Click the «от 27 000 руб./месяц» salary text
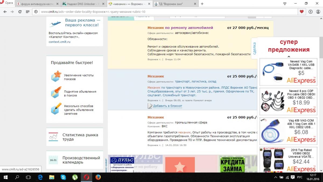The image size is (323, 182). (x=248, y=28)
